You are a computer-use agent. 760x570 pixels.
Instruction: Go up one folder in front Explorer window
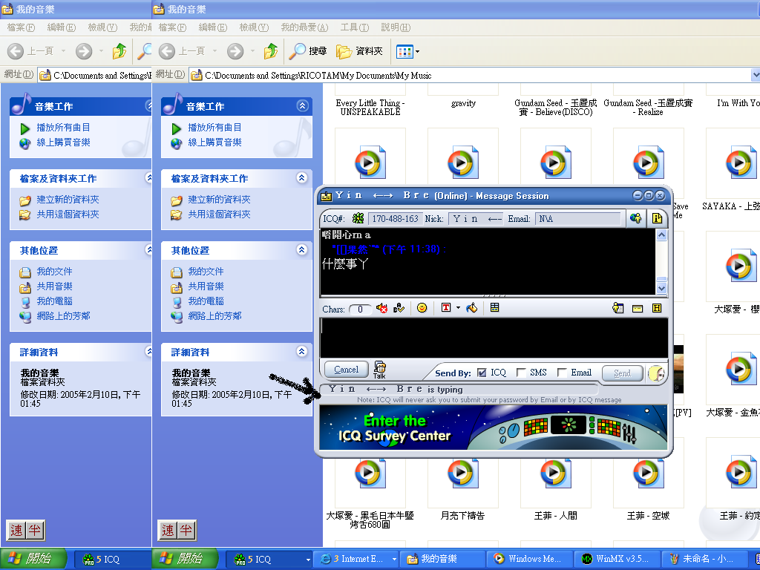coord(270,51)
